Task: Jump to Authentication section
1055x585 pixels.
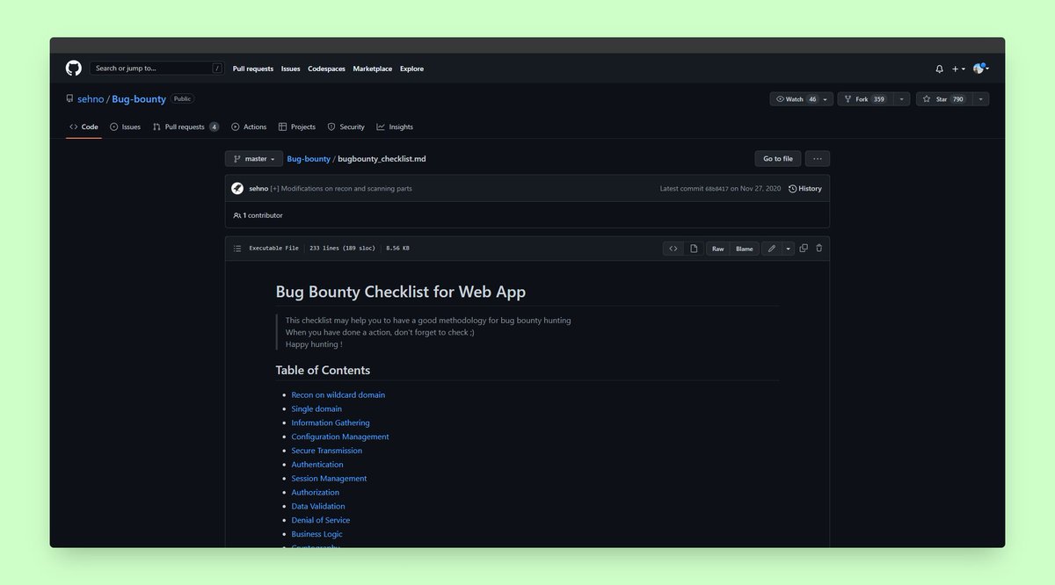Action: pos(317,465)
